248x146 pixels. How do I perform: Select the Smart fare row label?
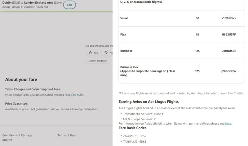coord(124,18)
